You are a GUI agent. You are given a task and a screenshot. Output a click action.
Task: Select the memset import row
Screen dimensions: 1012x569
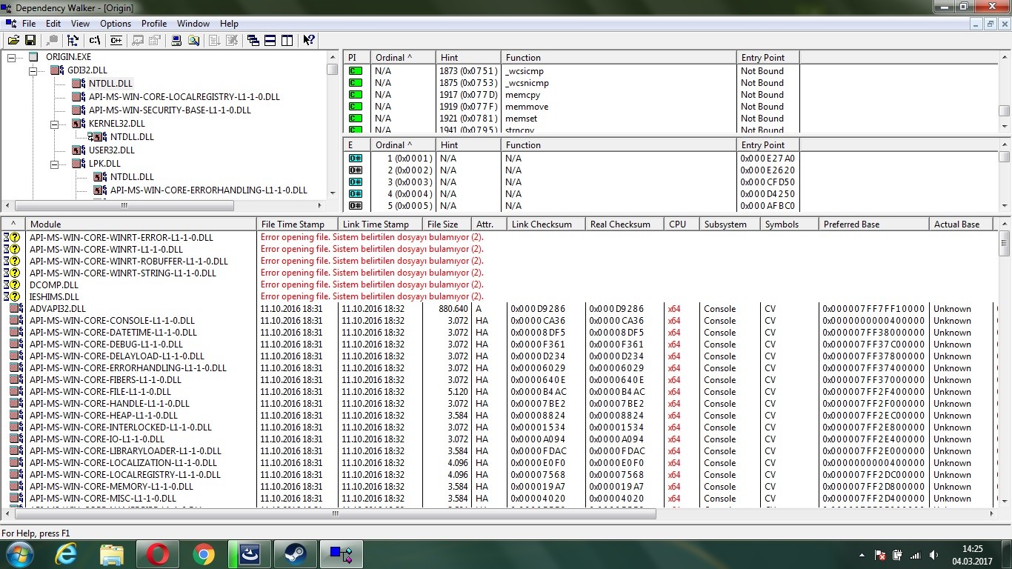670,119
